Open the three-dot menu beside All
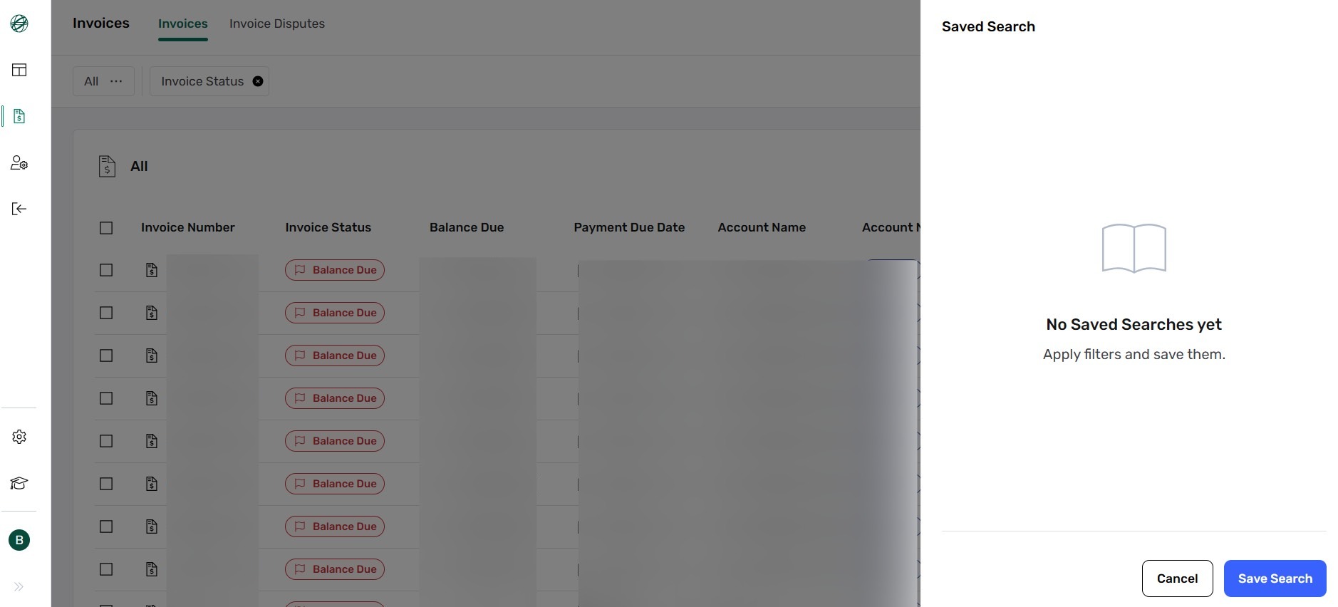The height and width of the screenshot is (607, 1338). (x=116, y=81)
